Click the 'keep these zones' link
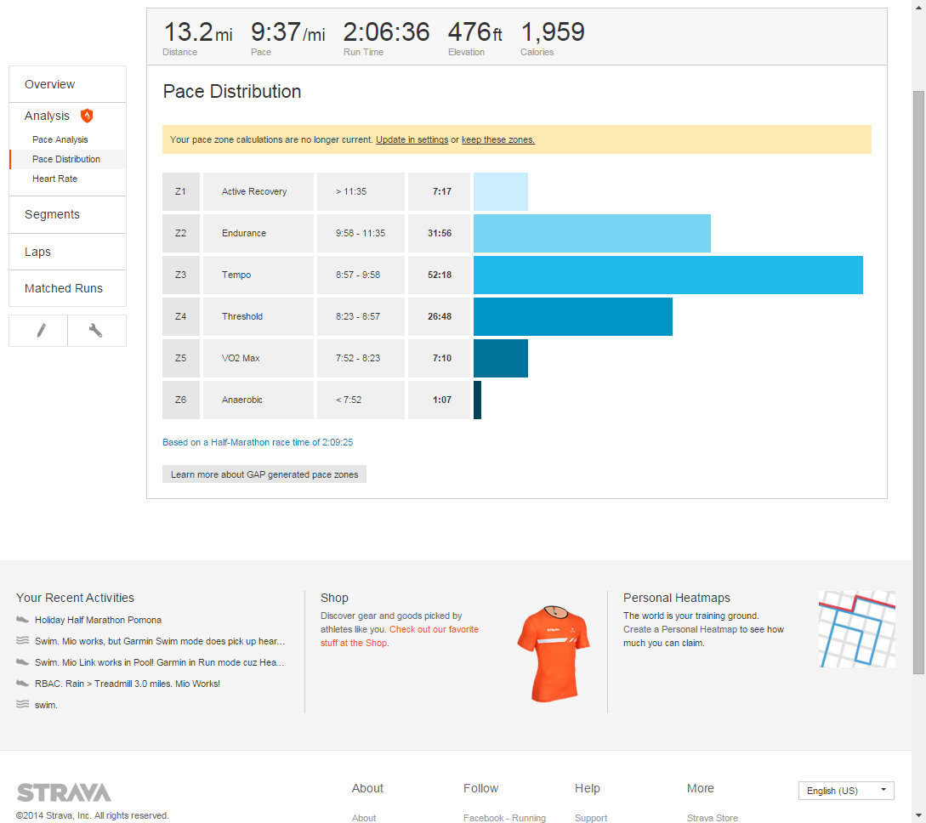 point(498,139)
